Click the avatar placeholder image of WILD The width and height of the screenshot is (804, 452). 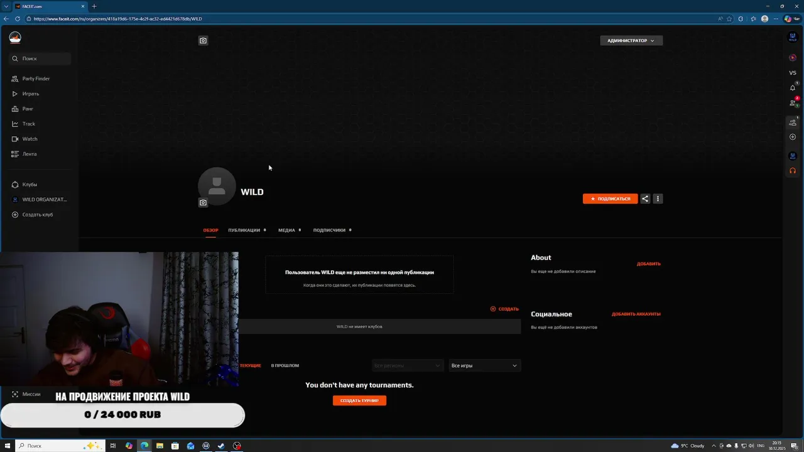click(x=217, y=186)
